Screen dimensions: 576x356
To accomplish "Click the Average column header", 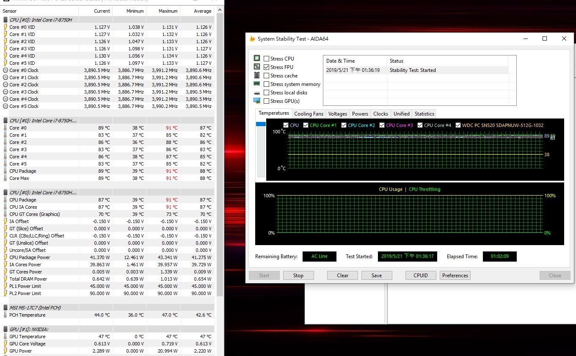I will (197, 11).
